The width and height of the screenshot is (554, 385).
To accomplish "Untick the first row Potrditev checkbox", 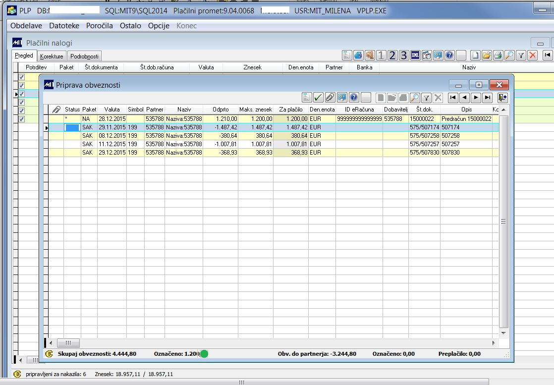I will click(x=22, y=77).
